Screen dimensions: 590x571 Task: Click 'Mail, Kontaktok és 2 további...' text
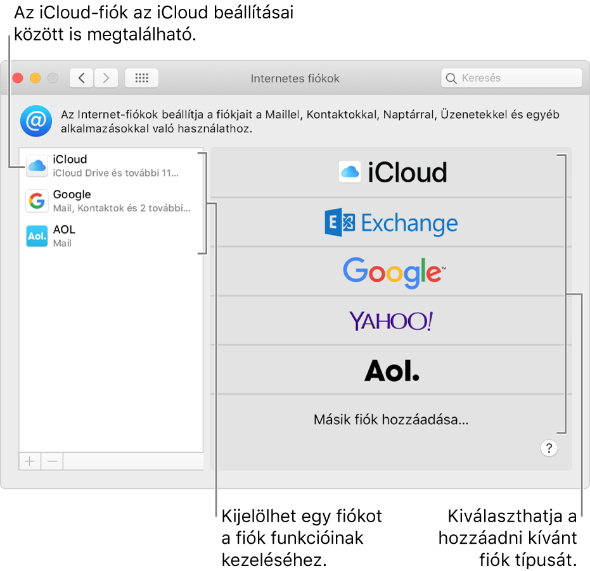click(x=122, y=208)
